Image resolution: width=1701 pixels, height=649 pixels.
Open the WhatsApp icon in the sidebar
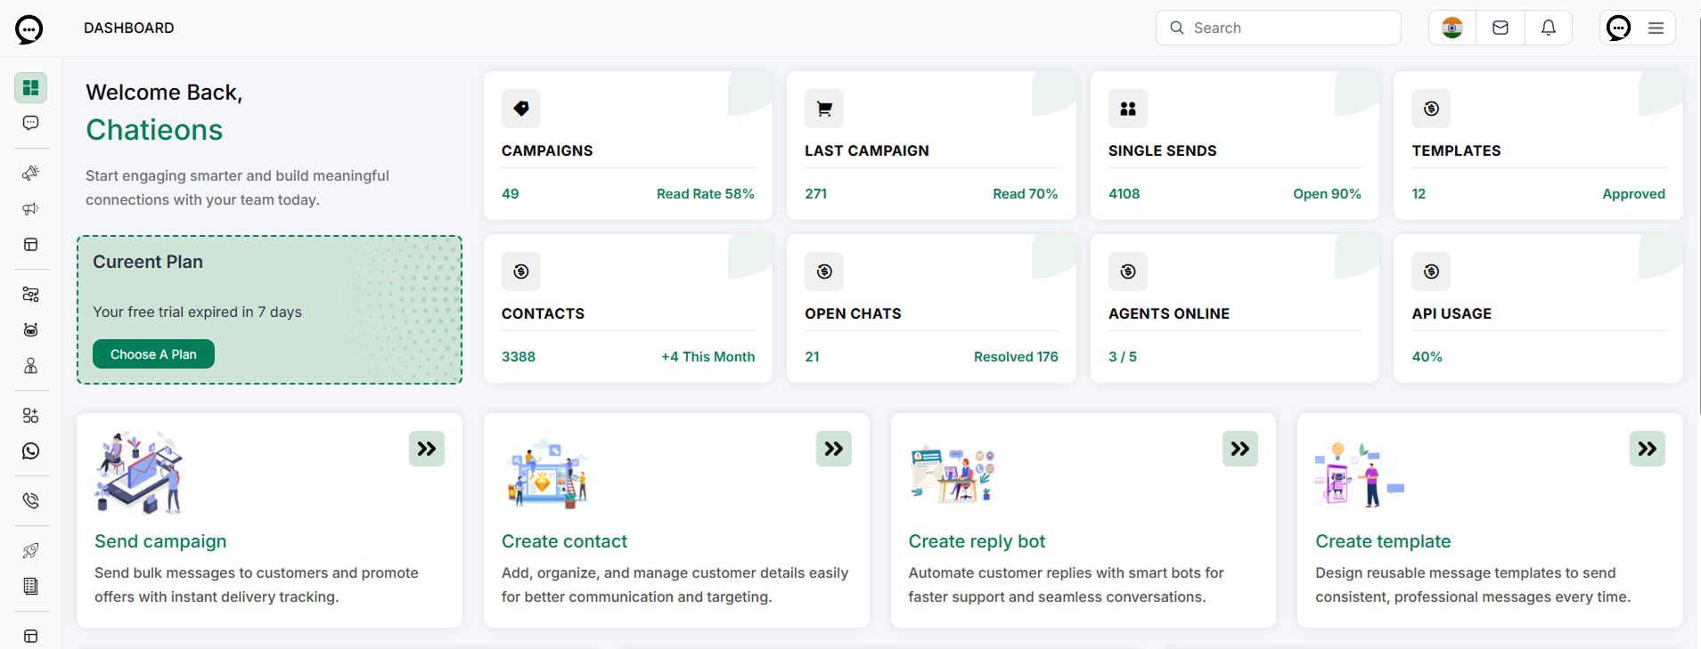point(30,451)
